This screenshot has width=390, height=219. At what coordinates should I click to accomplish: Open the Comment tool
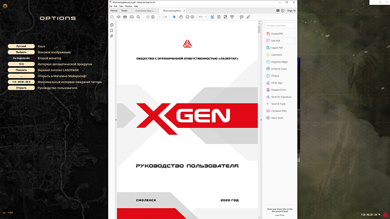tap(277, 55)
